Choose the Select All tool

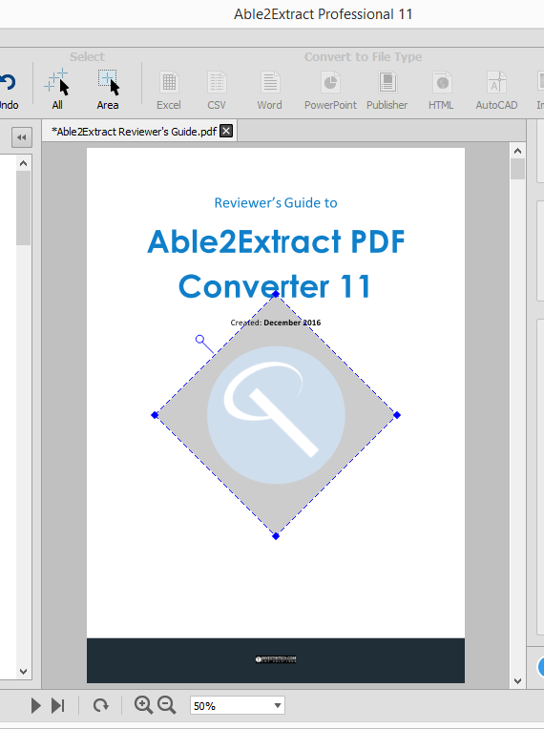(56, 90)
